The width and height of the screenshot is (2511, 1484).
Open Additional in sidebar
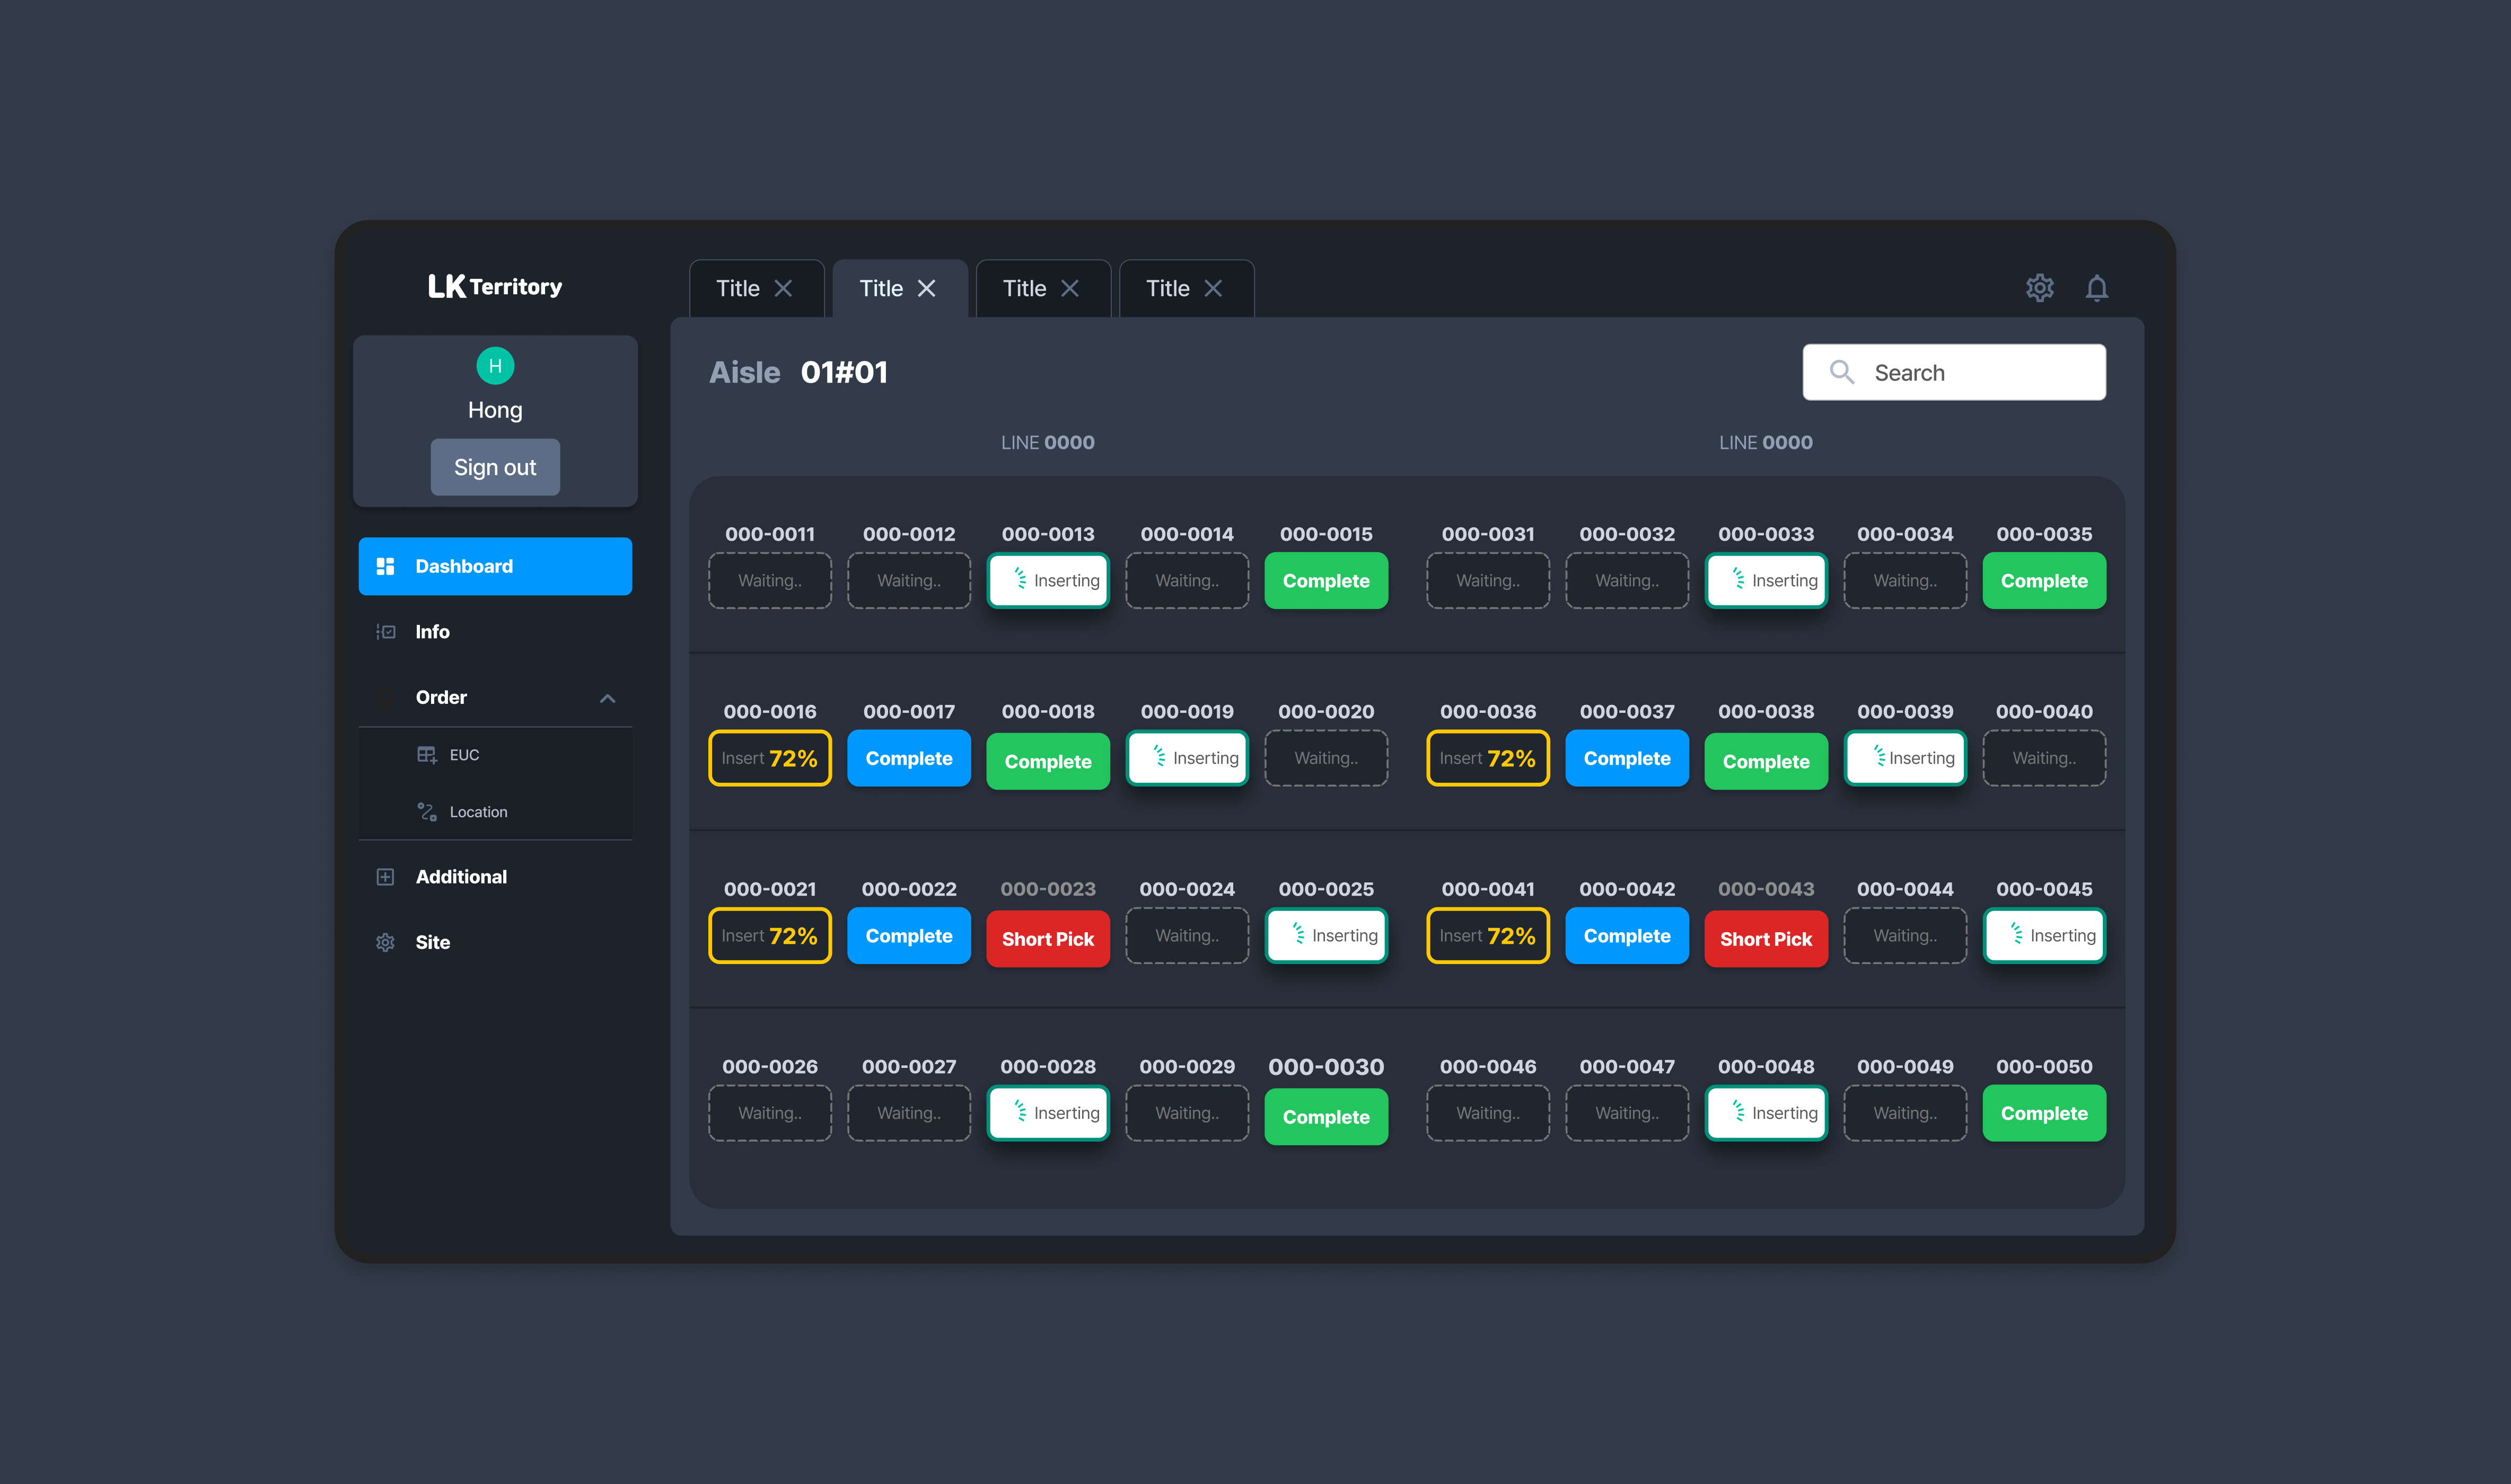pos(495,877)
